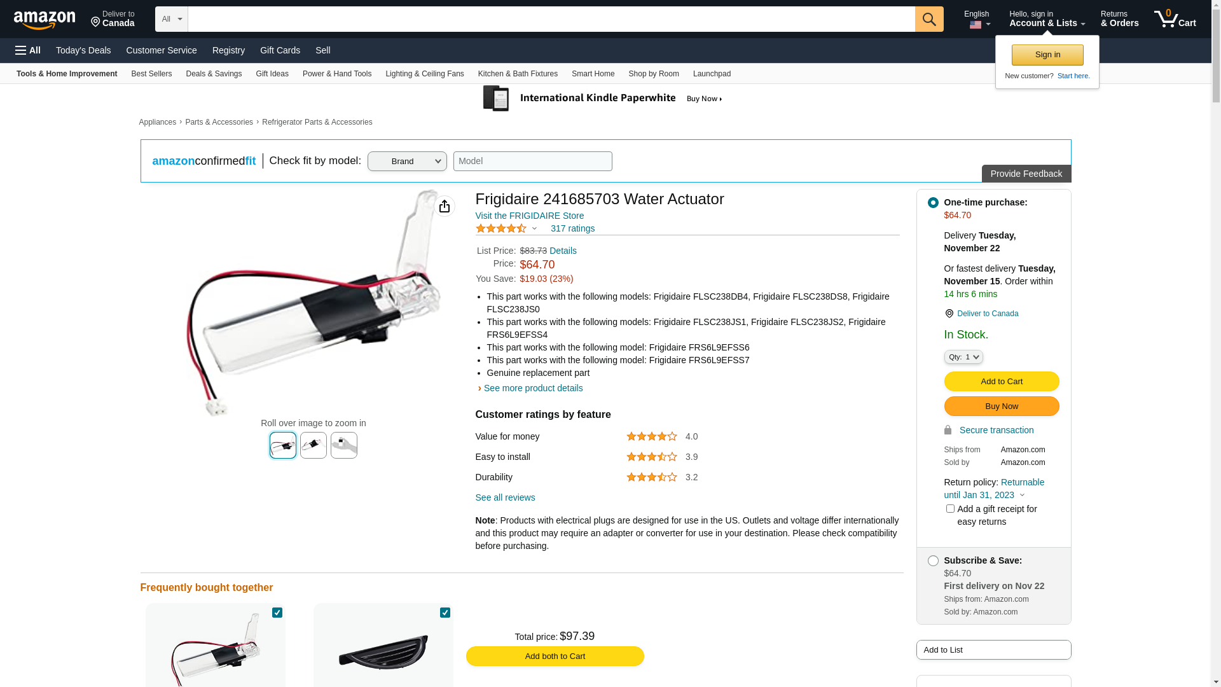
Task: Select the second product thumbnail image
Action: (x=314, y=445)
